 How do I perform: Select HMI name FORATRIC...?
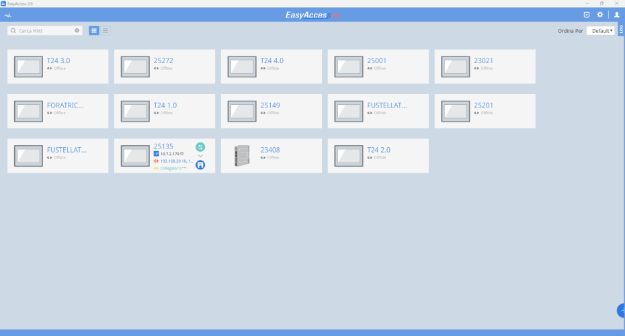(65, 106)
